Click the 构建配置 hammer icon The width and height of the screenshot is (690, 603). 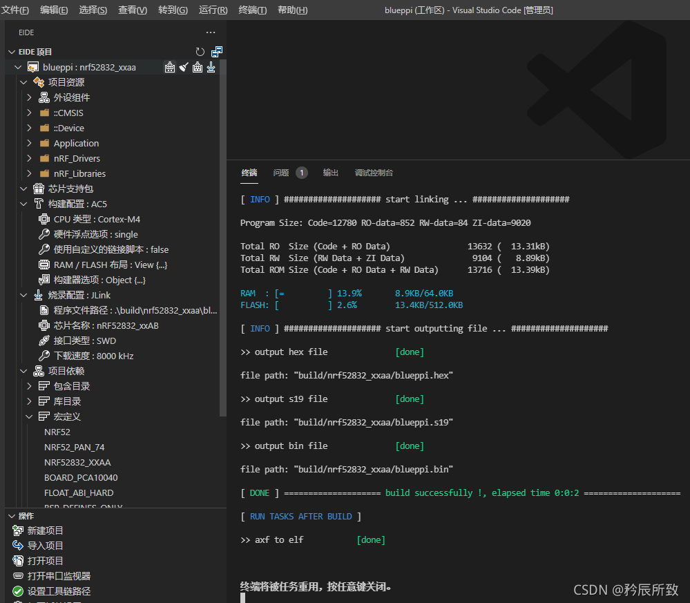coord(39,204)
